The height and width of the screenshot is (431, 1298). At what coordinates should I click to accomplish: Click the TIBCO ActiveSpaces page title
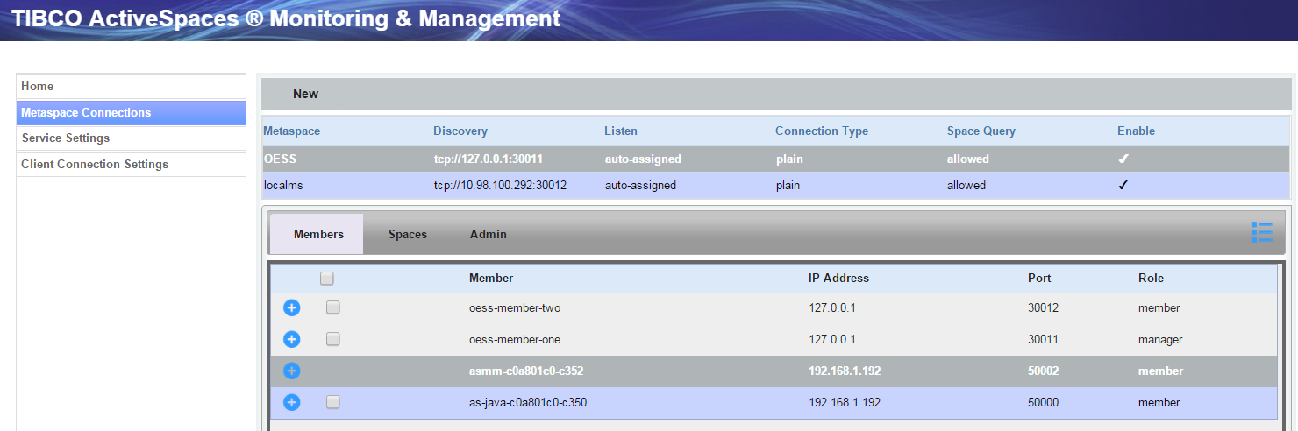point(286,18)
